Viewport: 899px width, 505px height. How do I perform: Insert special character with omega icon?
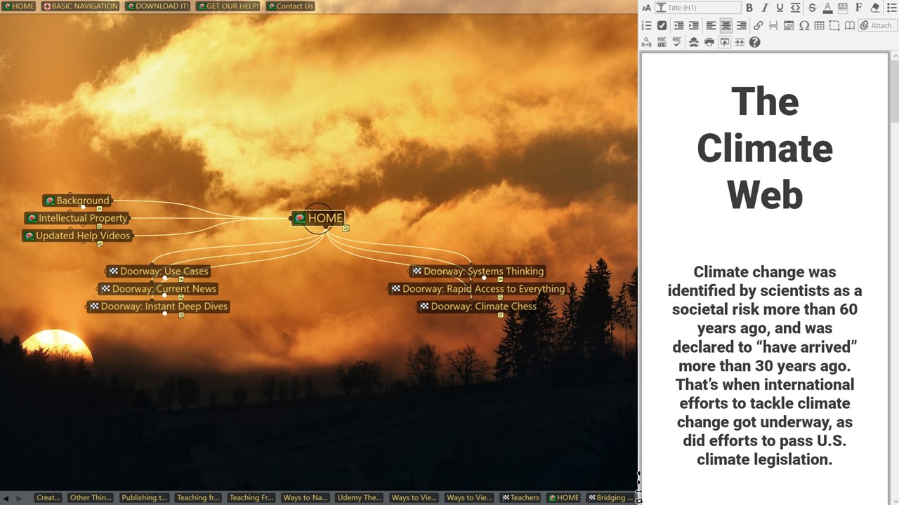[x=804, y=25]
